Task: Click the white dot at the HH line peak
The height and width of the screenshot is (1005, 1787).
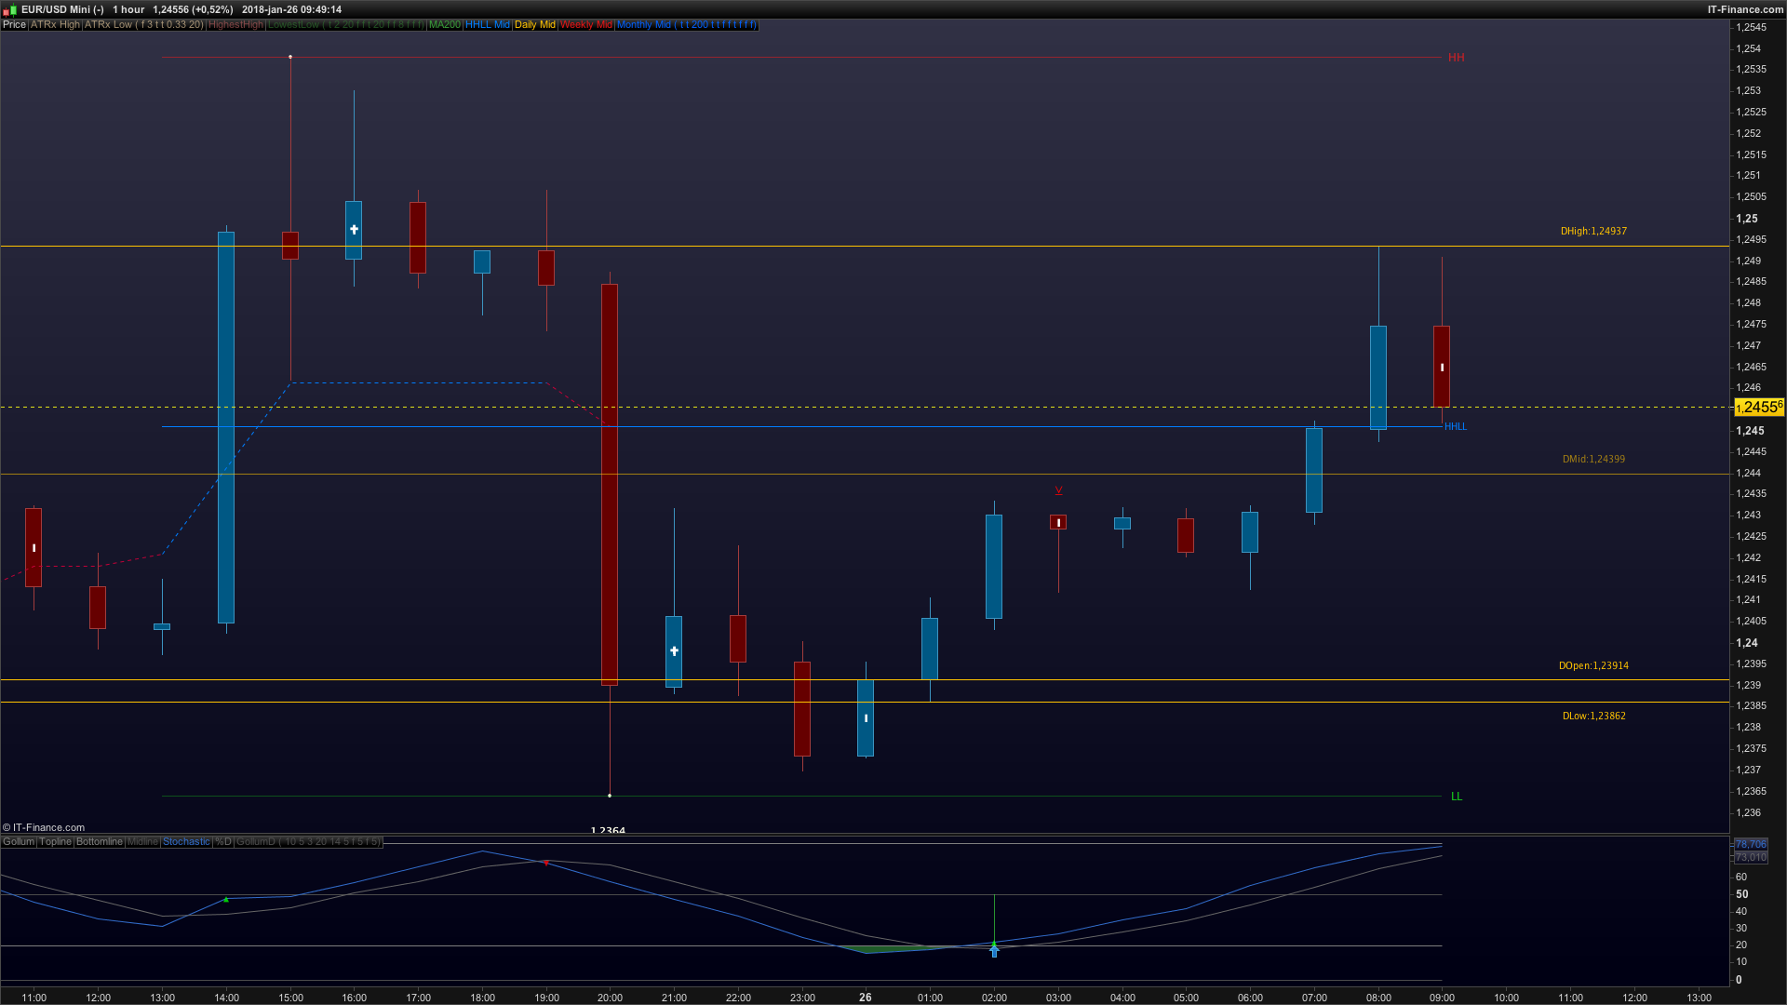Action: tap(290, 57)
